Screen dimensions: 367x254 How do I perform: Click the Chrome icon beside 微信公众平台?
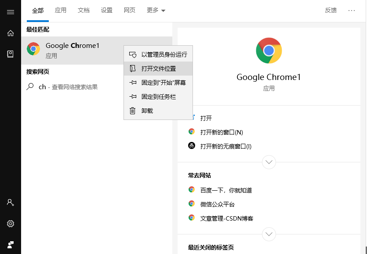tap(192, 203)
